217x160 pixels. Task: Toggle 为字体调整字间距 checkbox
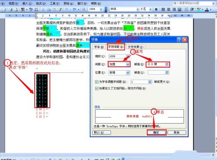[97, 82]
